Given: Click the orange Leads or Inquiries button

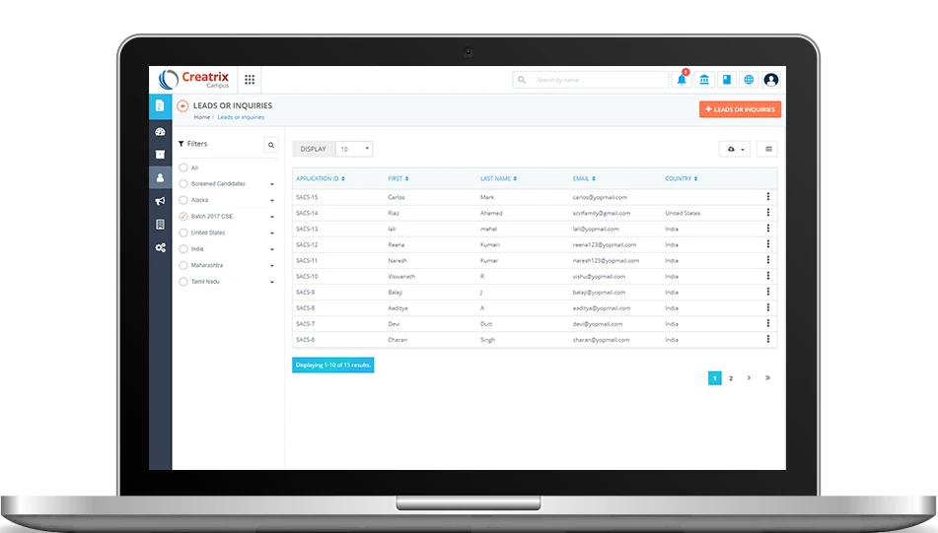Looking at the screenshot, I should click(740, 109).
